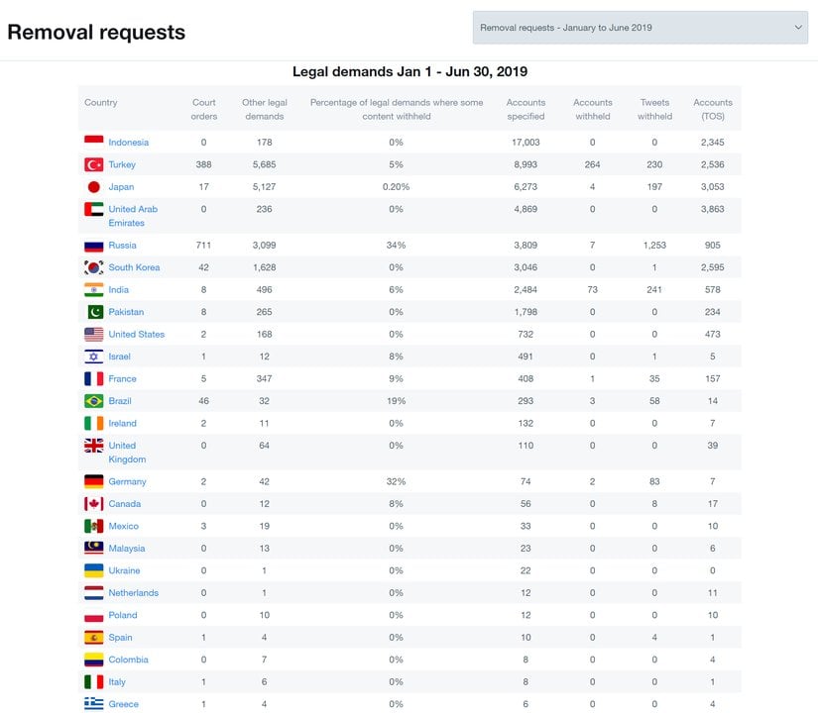The image size is (818, 713).
Task: Click the Court orders column header
Action: [x=204, y=109]
